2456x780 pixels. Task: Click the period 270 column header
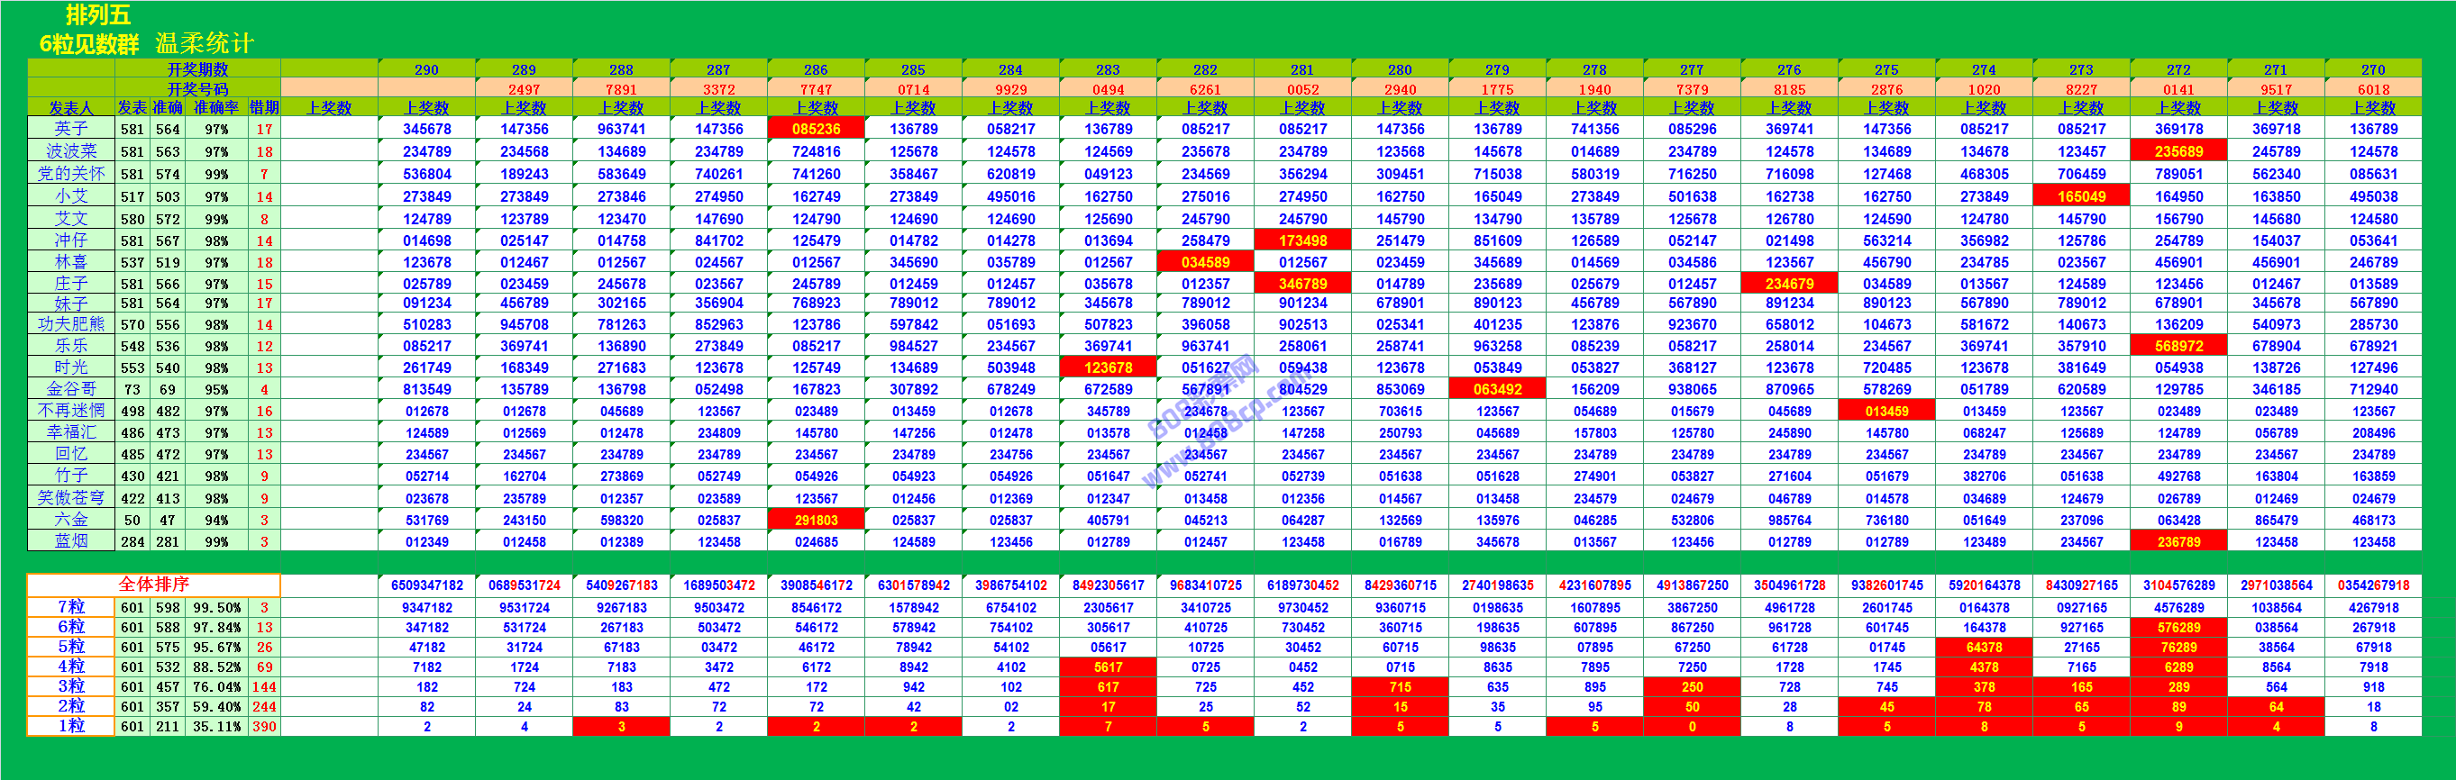tap(2372, 69)
